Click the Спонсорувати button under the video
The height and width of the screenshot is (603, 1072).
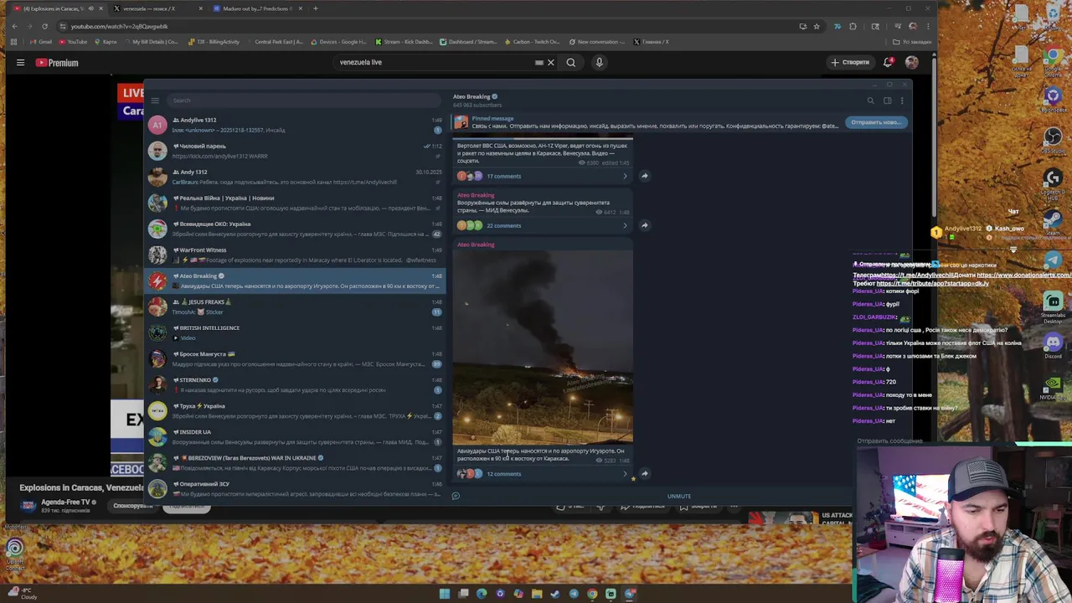[132, 506]
